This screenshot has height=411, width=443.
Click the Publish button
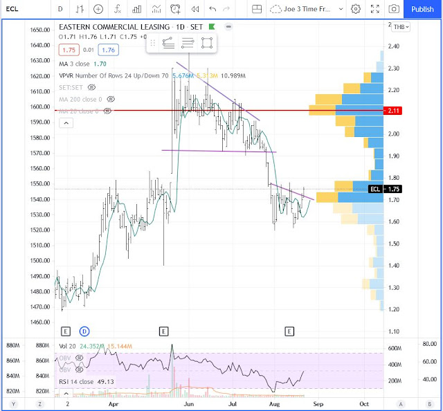point(422,9)
